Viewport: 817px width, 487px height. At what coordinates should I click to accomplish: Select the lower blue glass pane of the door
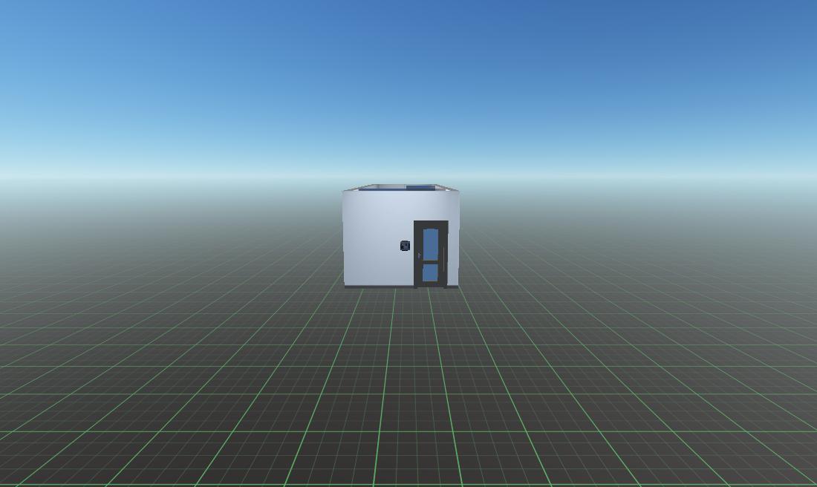tap(431, 273)
